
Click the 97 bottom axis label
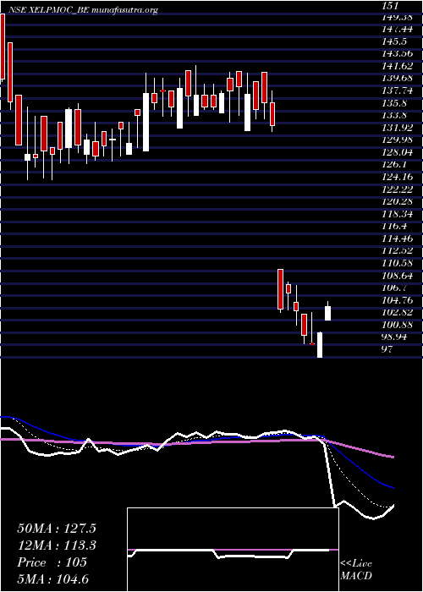click(387, 349)
